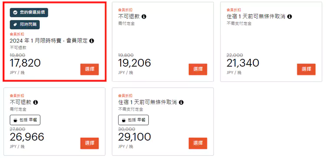The height and width of the screenshot is (158, 326).
Task: Click info icon beside 2024 年 1 月限時特賣
Action: [92, 41]
